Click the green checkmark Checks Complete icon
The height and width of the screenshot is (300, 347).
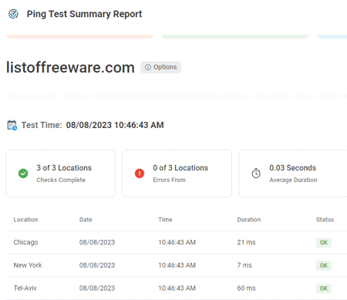point(23,174)
